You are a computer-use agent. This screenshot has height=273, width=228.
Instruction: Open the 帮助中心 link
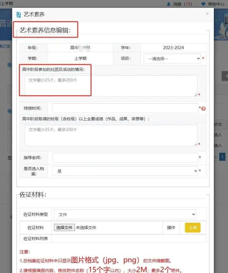pyautogui.click(x=216, y=4)
